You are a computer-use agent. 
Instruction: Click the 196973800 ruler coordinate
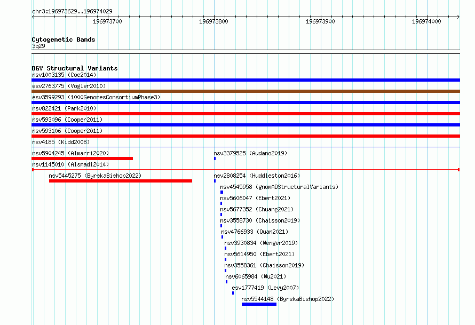click(x=213, y=21)
